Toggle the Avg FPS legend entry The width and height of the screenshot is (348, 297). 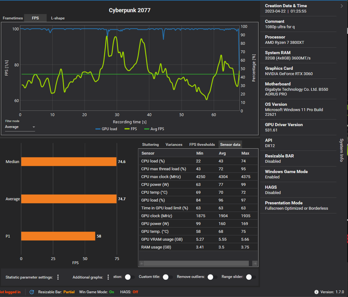point(154,129)
